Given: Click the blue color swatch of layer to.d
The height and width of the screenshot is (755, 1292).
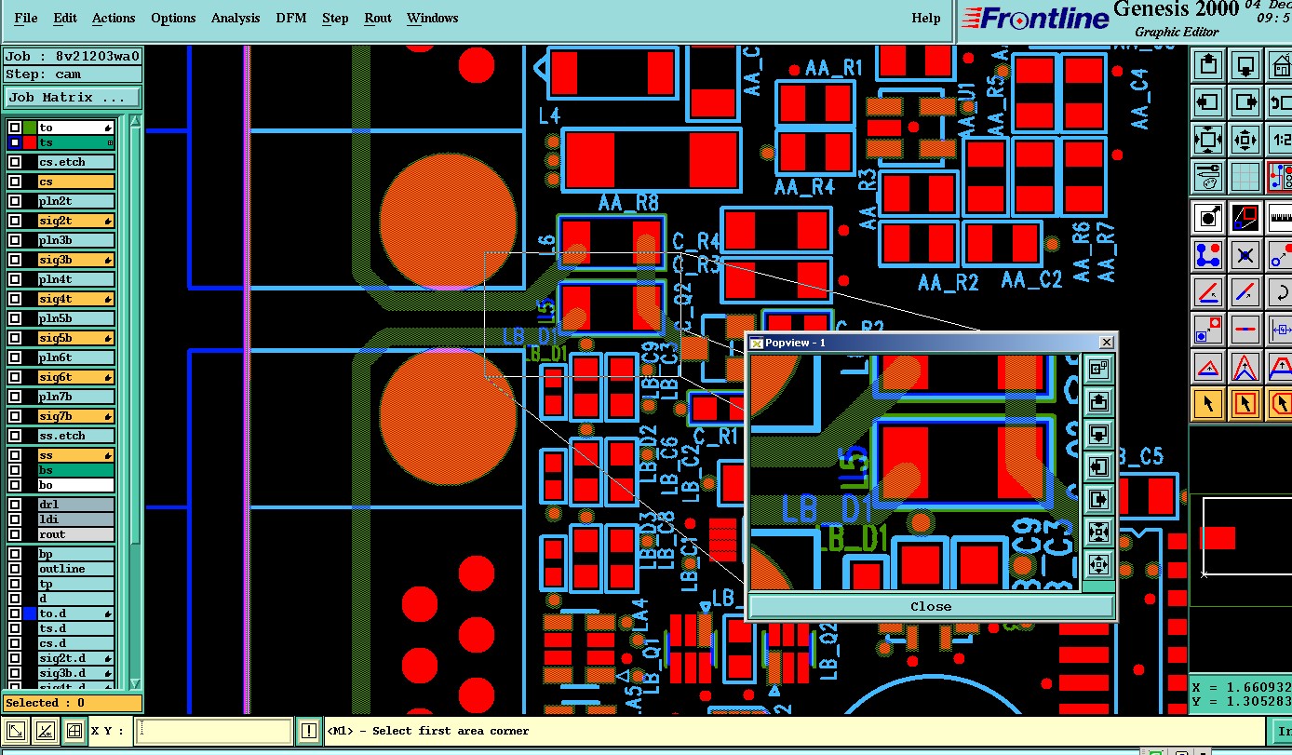Looking at the screenshot, I should (30, 613).
